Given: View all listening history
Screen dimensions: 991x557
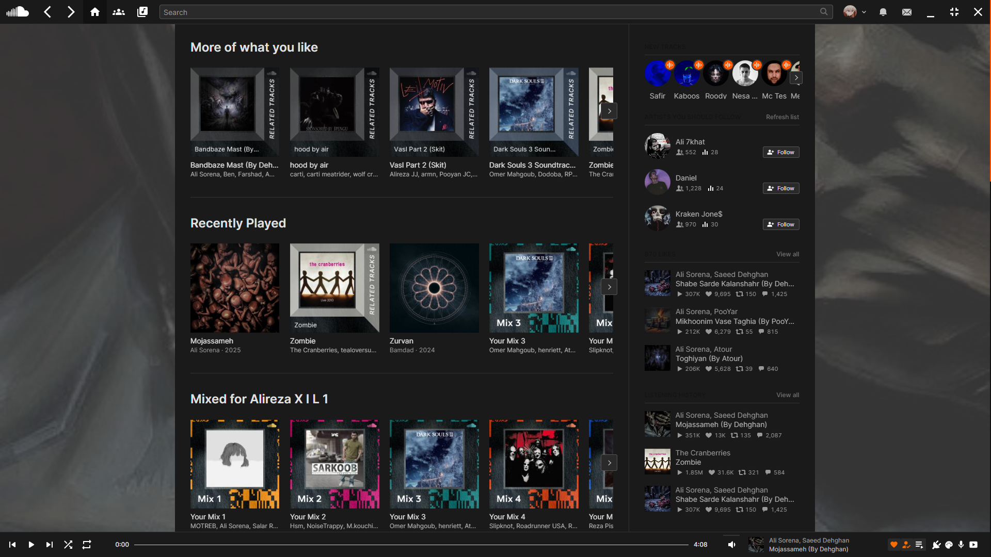Looking at the screenshot, I should click(788, 395).
